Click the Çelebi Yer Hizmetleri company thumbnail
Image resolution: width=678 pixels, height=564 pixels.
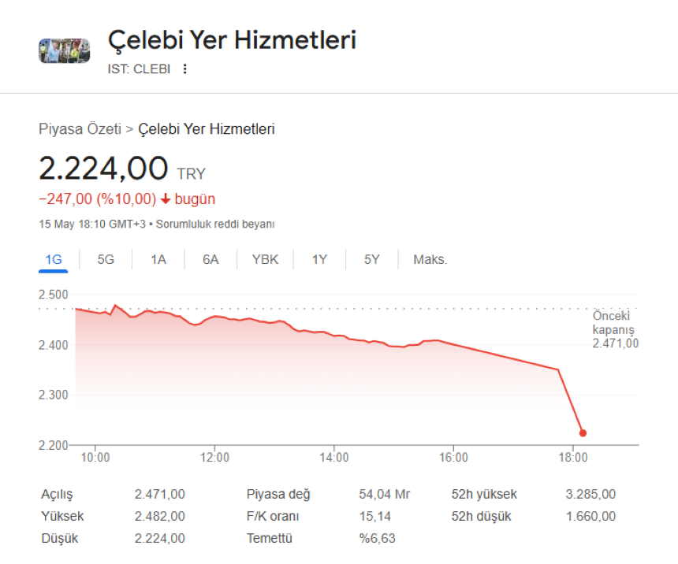point(65,51)
